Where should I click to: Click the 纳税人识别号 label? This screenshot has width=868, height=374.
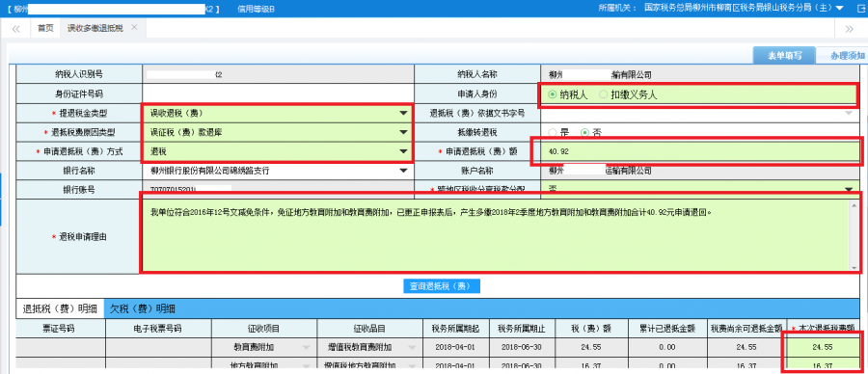pyautogui.click(x=79, y=74)
